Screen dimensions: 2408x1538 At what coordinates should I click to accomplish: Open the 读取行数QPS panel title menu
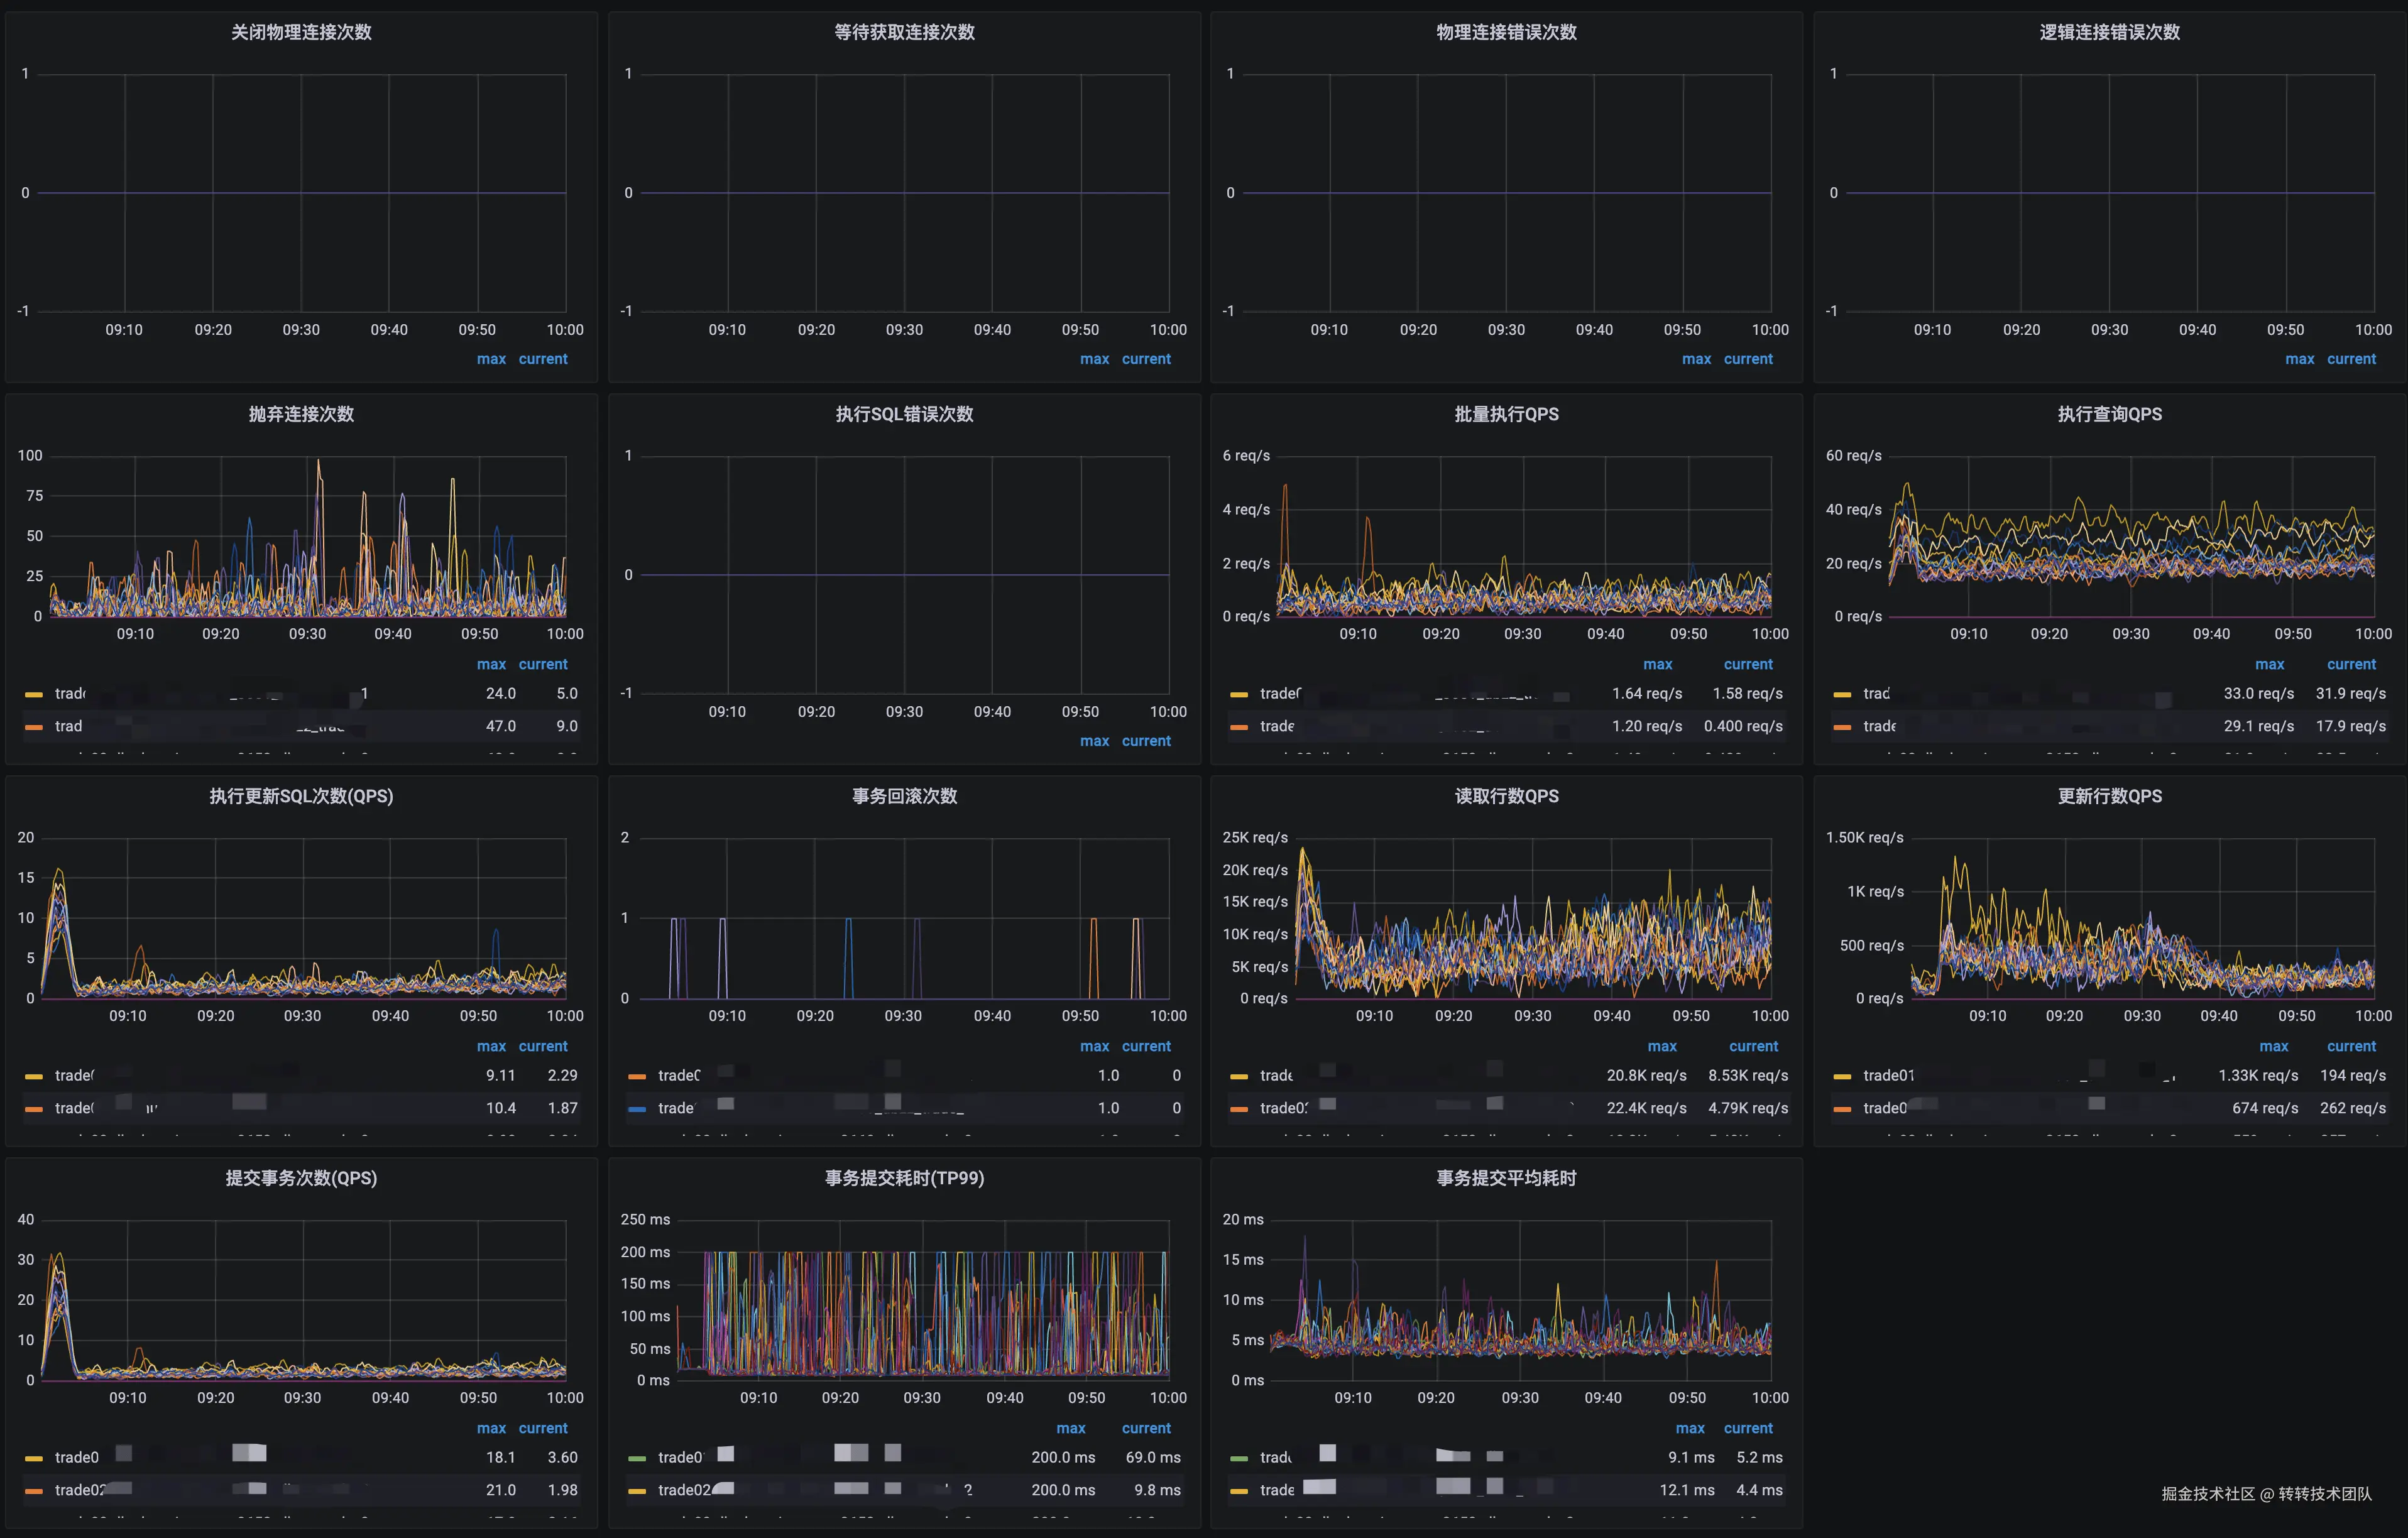pos(1506,796)
